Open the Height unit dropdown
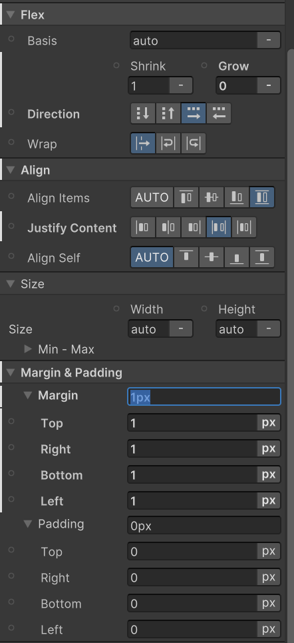The width and height of the screenshot is (294, 643). [269, 329]
